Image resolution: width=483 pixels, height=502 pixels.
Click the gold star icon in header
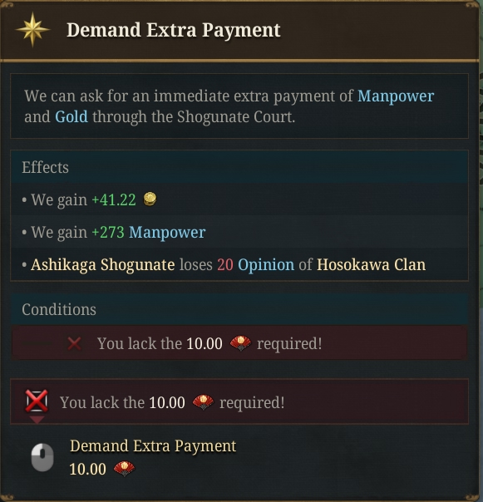(x=32, y=29)
